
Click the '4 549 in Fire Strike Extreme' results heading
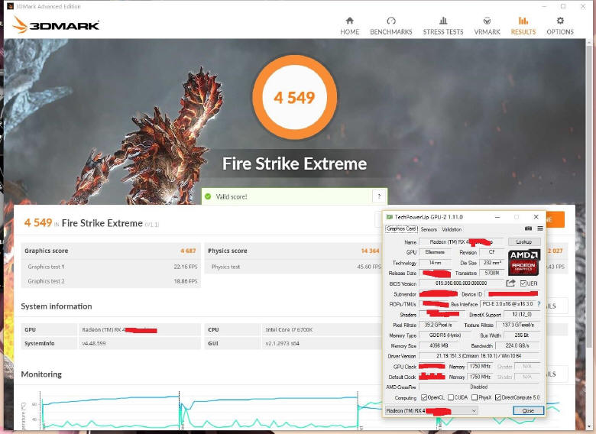pyautogui.click(x=91, y=222)
